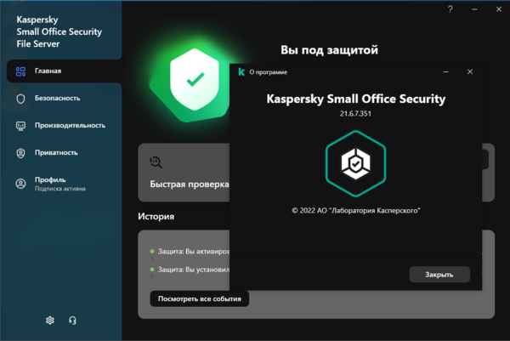This screenshot has width=510, height=341.
Task: Minimize the О программе dialog
Action: 445,71
